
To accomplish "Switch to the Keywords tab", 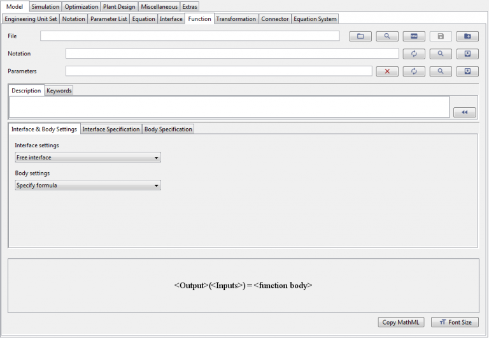I will point(59,91).
